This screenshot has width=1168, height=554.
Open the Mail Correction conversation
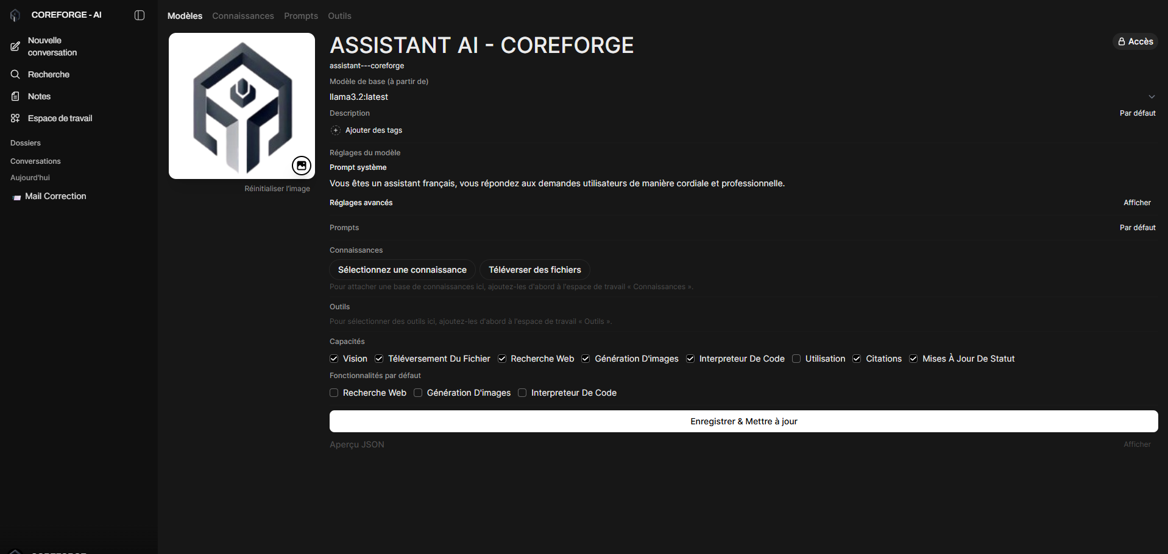coord(55,196)
